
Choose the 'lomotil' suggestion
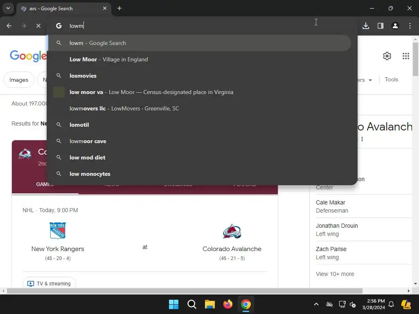[x=199, y=125]
